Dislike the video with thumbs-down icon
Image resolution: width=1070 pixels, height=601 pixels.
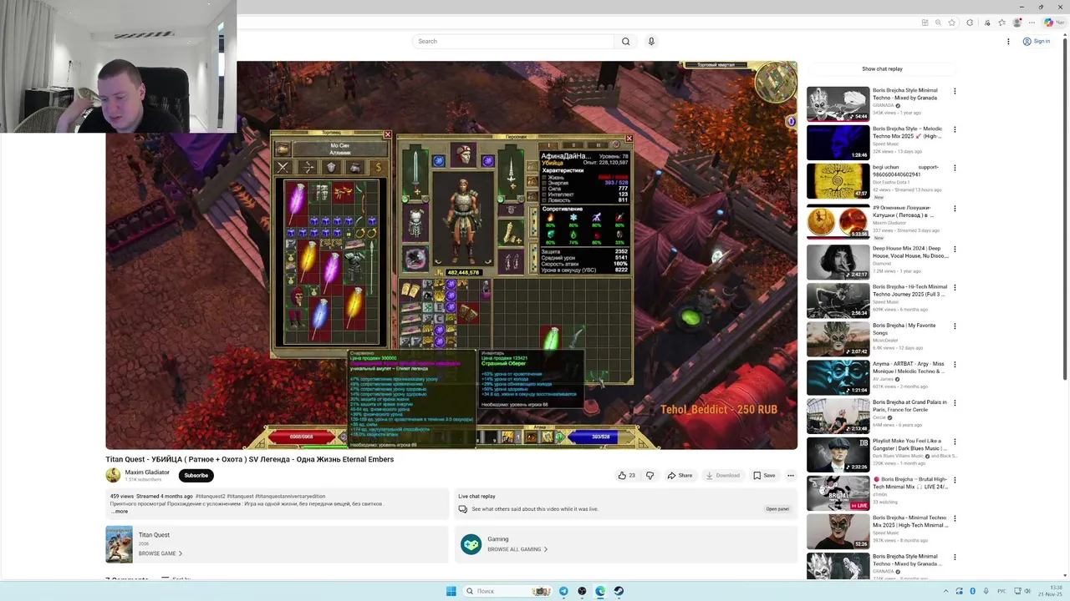click(650, 475)
